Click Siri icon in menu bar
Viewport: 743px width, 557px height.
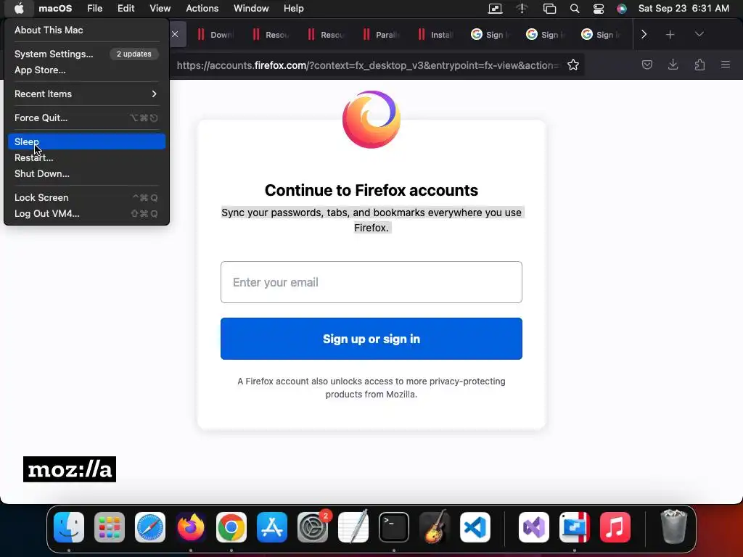point(622,9)
